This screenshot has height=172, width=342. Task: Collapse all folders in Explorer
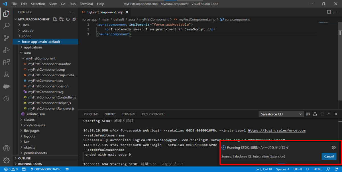(74, 19)
